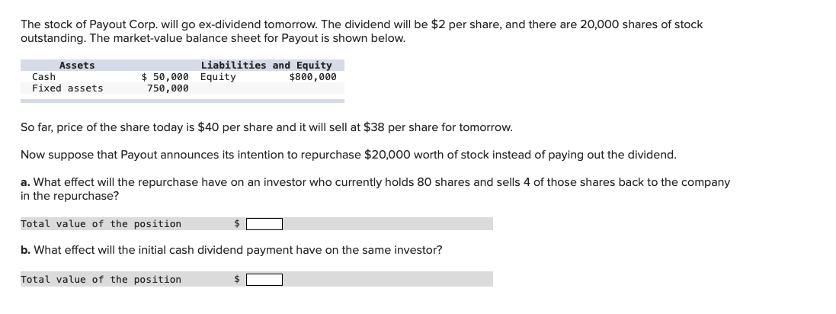Image resolution: width=836 pixels, height=314 pixels.
Task: Click the $800,000 equity value
Action: click(313, 77)
